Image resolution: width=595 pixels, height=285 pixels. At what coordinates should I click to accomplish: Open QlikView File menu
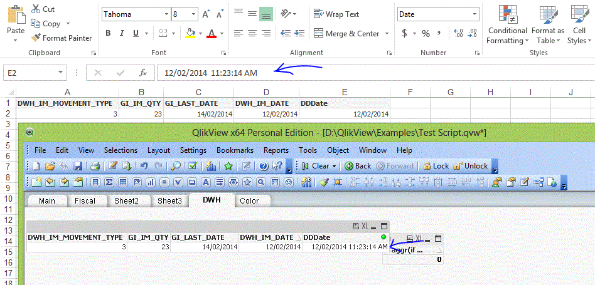pos(40,150)
